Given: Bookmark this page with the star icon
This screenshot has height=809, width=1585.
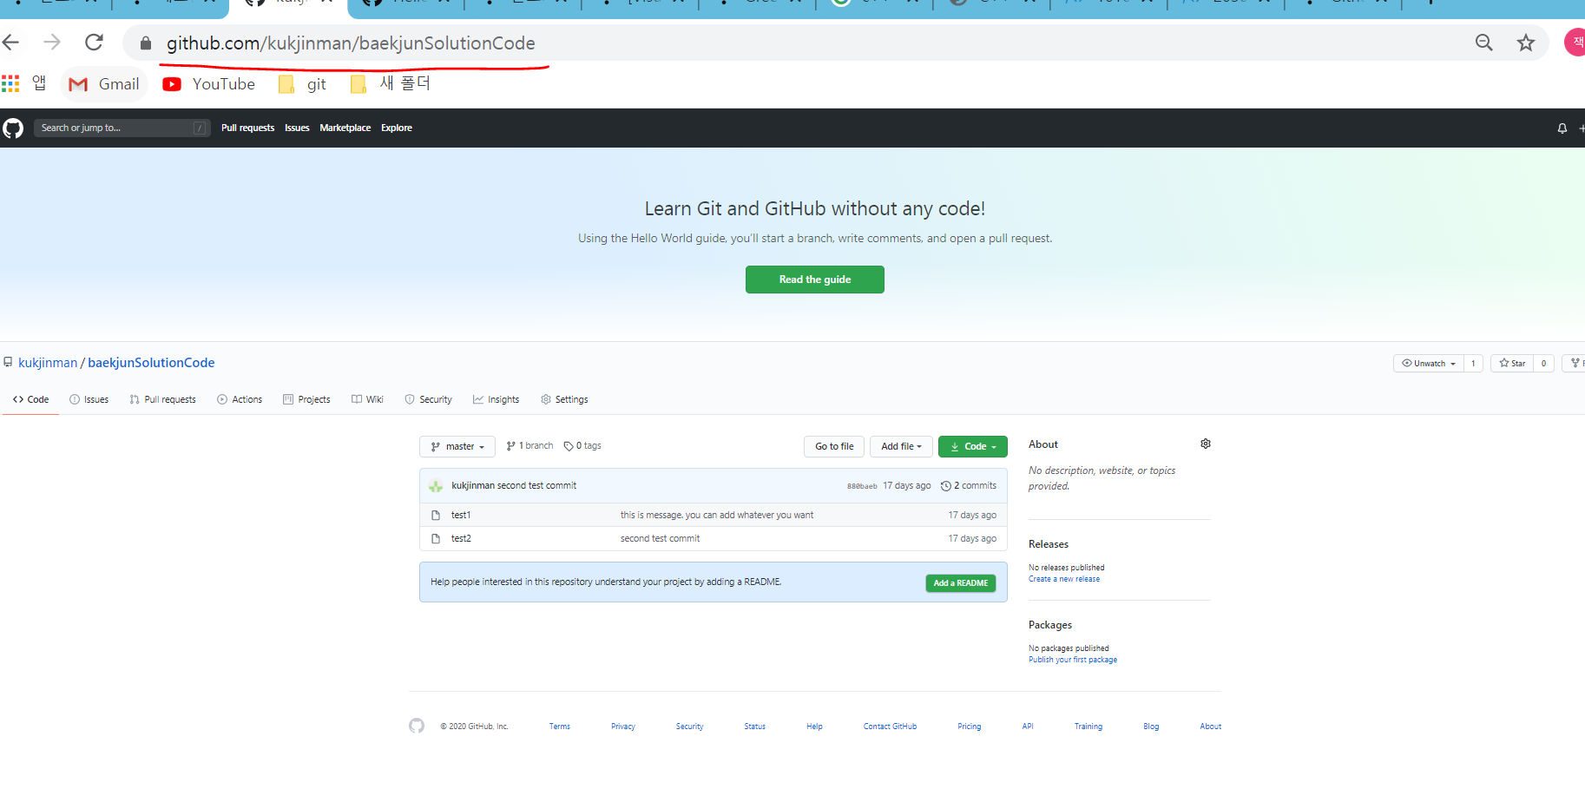Looking at the screenshot, I should 1526,43.
